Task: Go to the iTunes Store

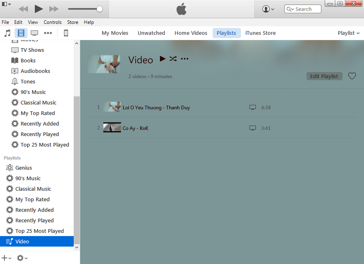Action: click(260, 33)
